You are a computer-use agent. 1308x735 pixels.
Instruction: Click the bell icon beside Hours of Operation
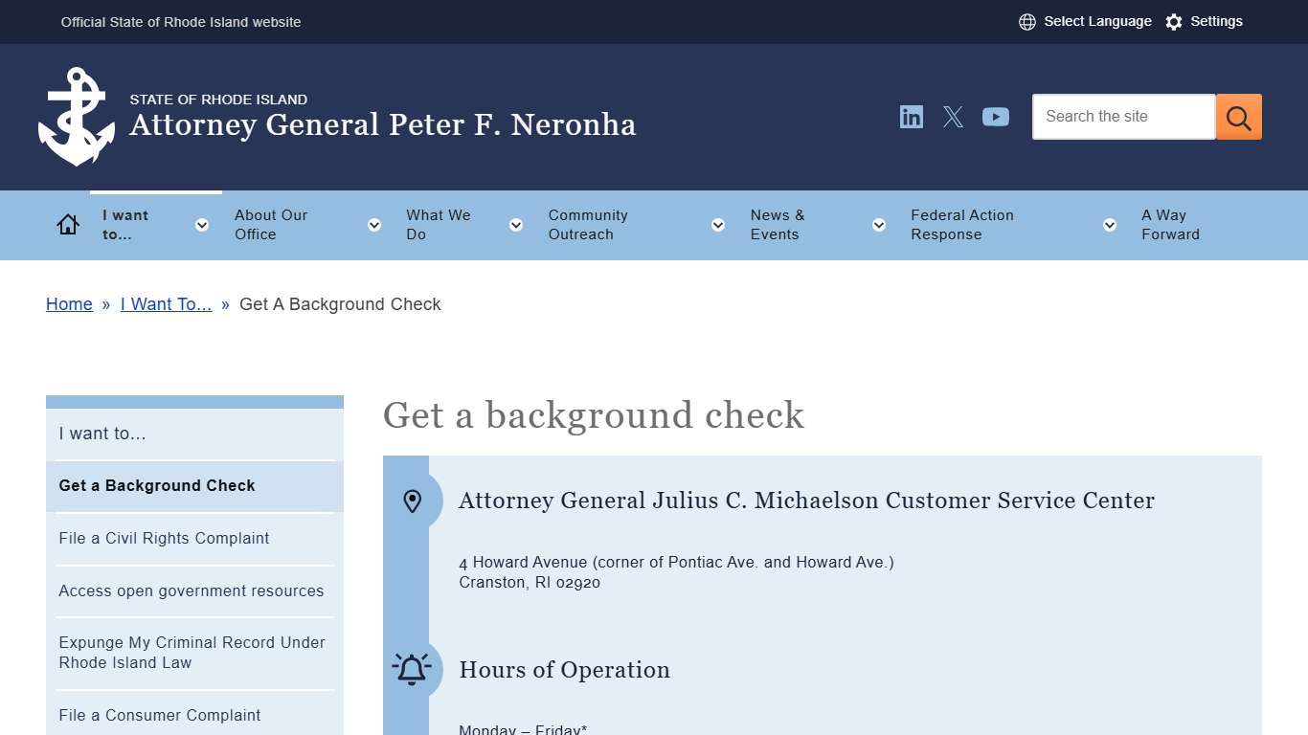[412, 669]
